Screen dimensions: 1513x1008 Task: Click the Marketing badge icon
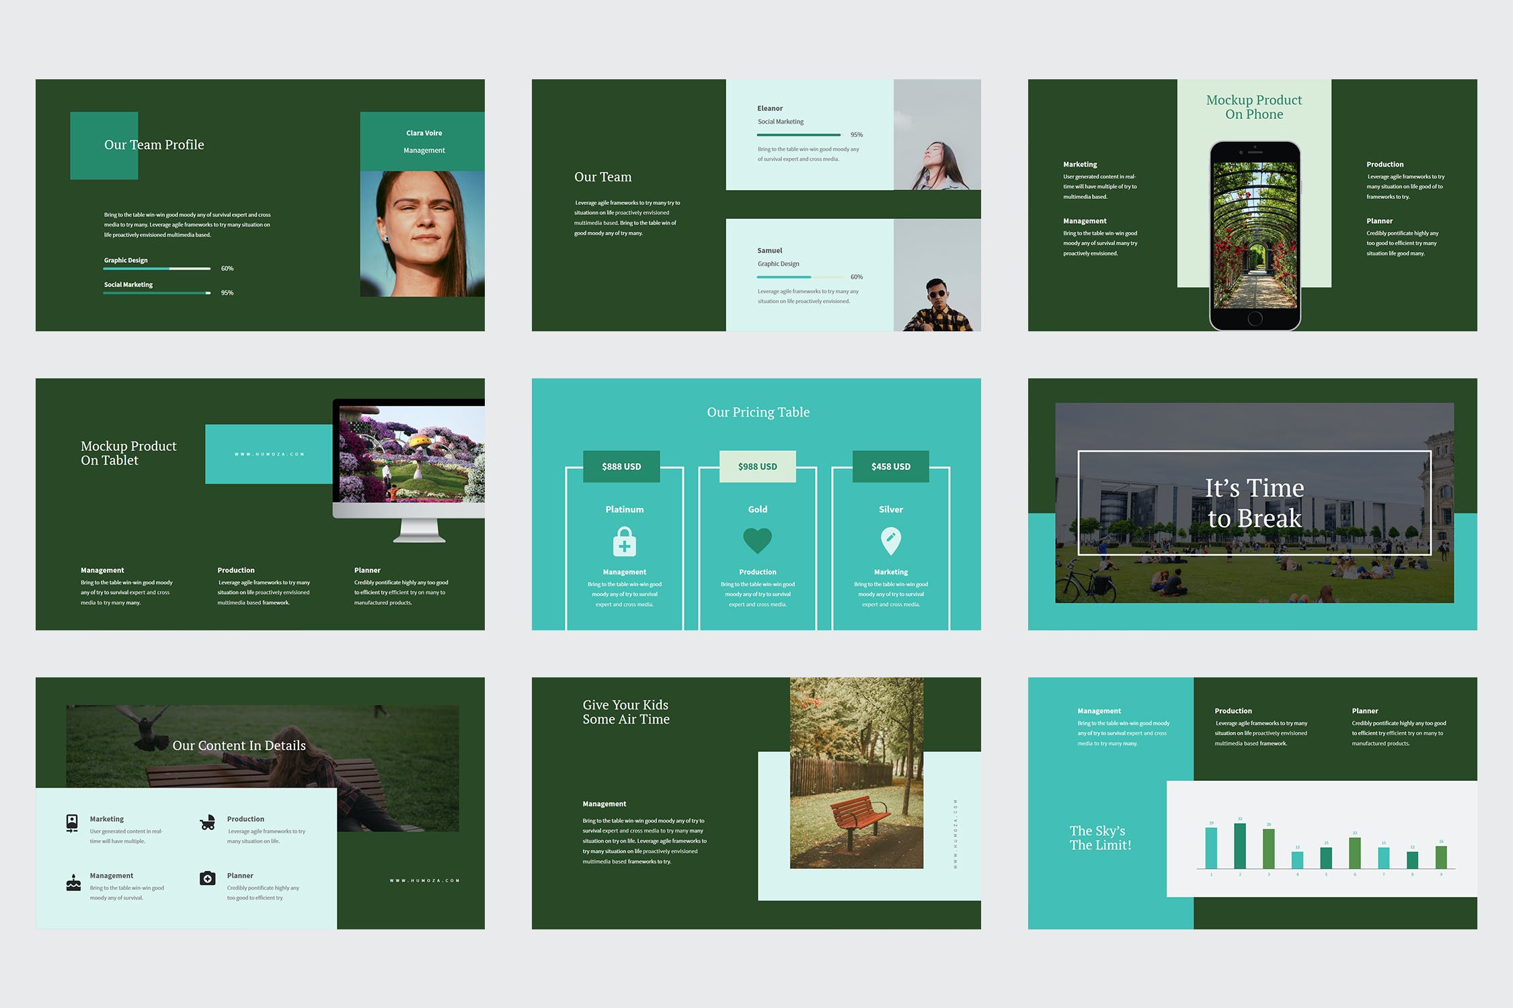(x=72, y=823)
